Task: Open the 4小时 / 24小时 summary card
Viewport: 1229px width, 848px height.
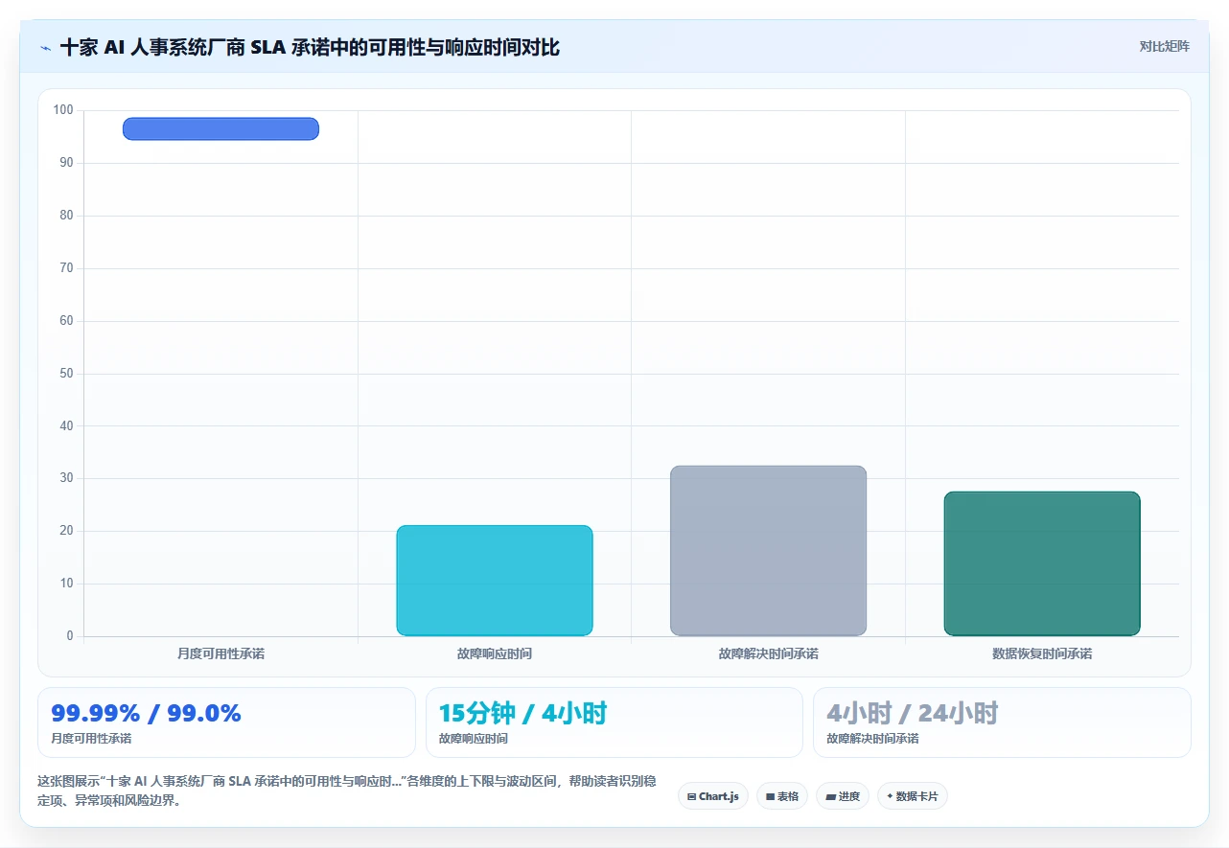Action: click(1002, 722)
